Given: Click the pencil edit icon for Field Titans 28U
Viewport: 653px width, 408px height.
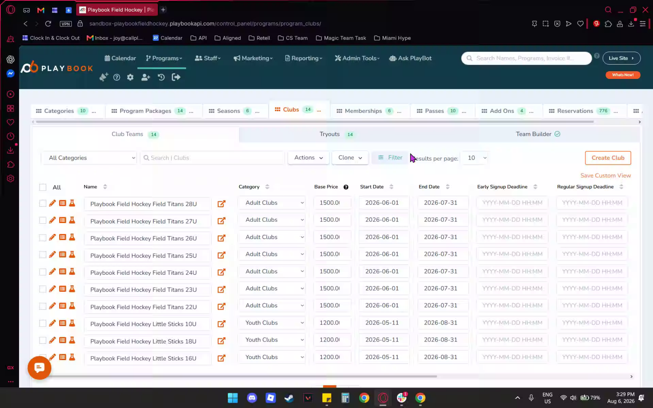Looking at the screenshot, I should [x=52, y=203].
